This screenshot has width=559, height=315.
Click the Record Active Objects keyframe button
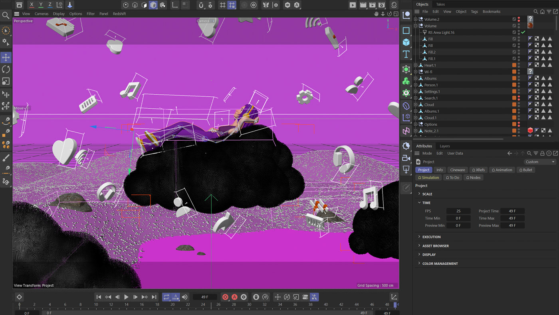tap(225, 297)
